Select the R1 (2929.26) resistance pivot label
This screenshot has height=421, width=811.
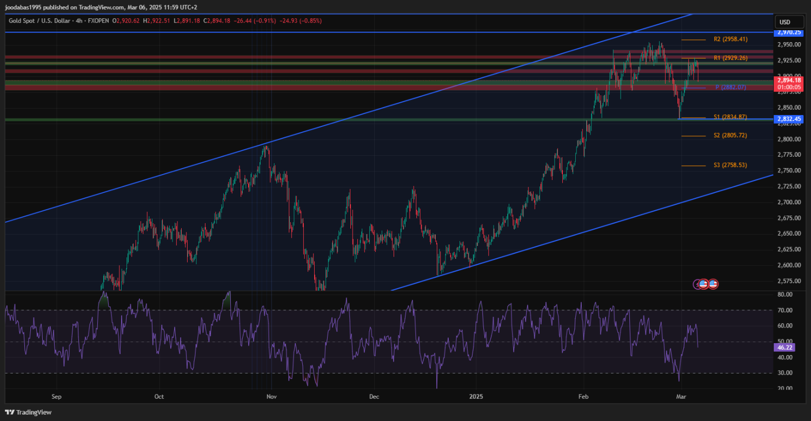point(731,58)
